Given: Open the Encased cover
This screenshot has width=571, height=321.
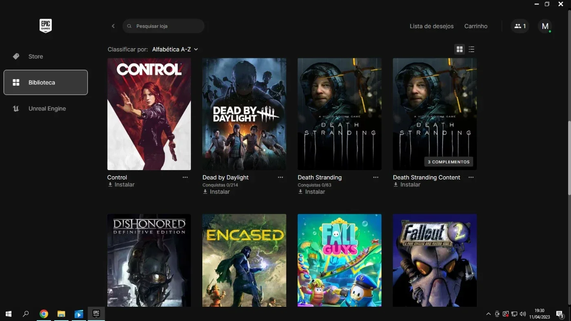Looking at the screenshot, I should (x=244, y=260).
